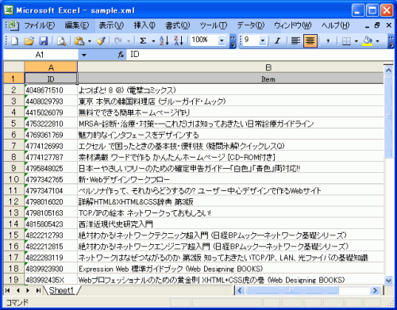This screenshot has width=397, height=310.
Task: Click the horizontal scrollbar left arrow
Action: [240, 290]
